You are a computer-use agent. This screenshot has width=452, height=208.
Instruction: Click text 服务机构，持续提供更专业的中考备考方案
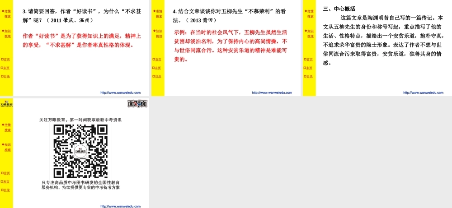click(x=81, y=188)
